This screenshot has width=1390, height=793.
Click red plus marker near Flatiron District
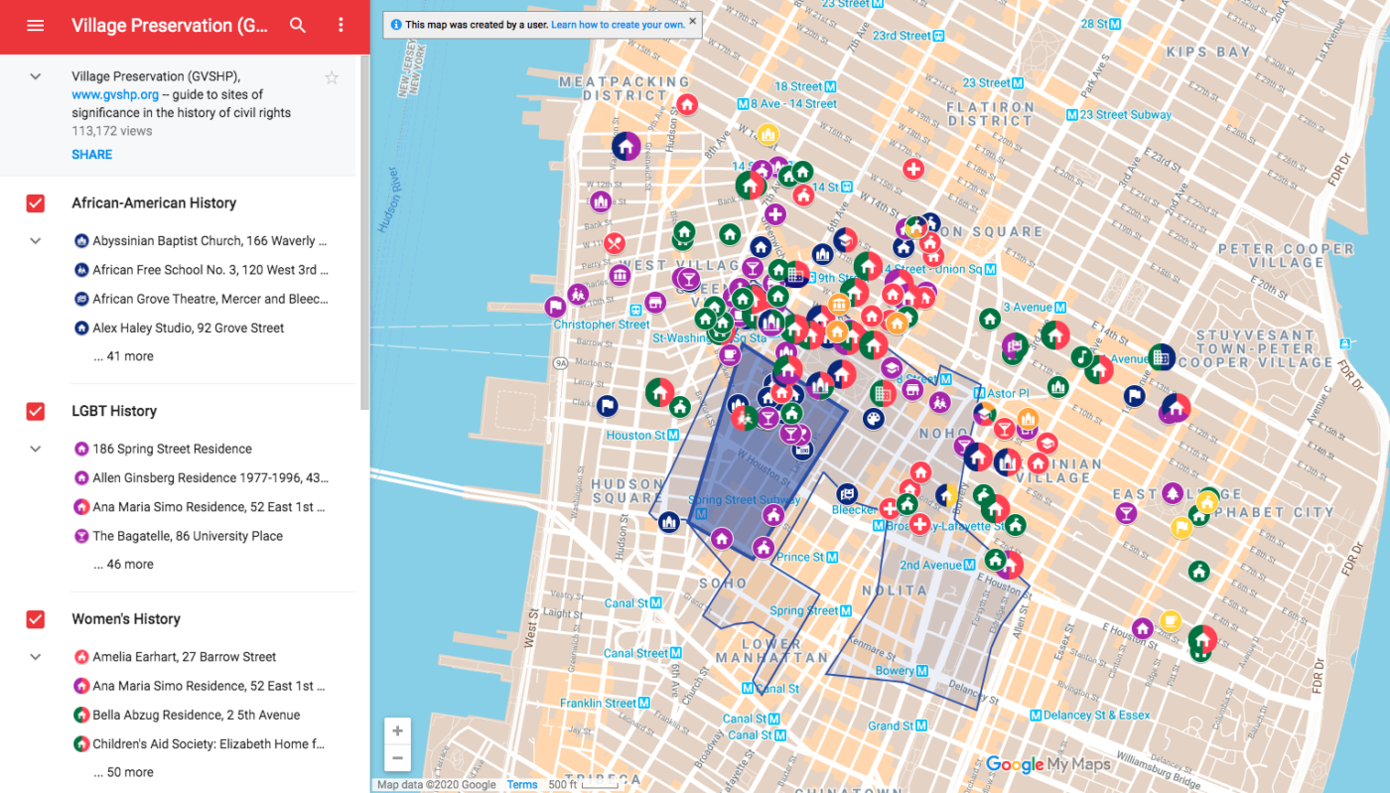coord(913,170)
